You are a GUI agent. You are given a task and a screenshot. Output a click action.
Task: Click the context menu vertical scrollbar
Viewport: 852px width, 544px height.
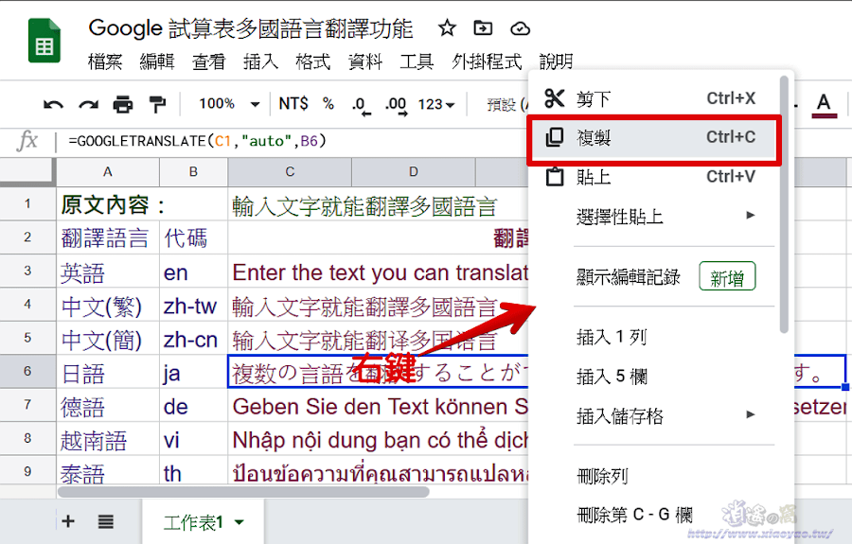pyautogui.click(x=784, y=204)
